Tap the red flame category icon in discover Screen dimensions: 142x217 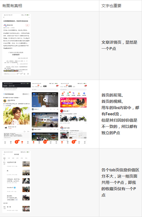coord(63,94)
